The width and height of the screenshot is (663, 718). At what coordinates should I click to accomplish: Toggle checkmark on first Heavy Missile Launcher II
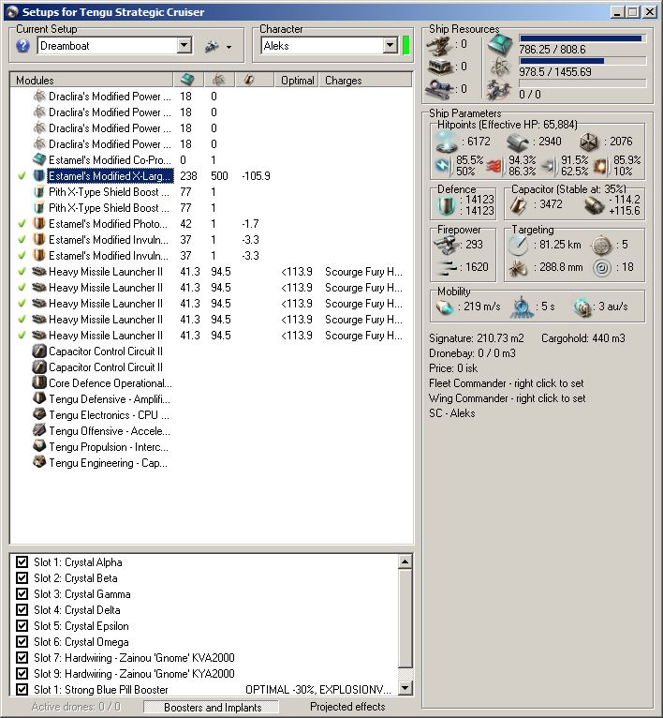point(22,272)
